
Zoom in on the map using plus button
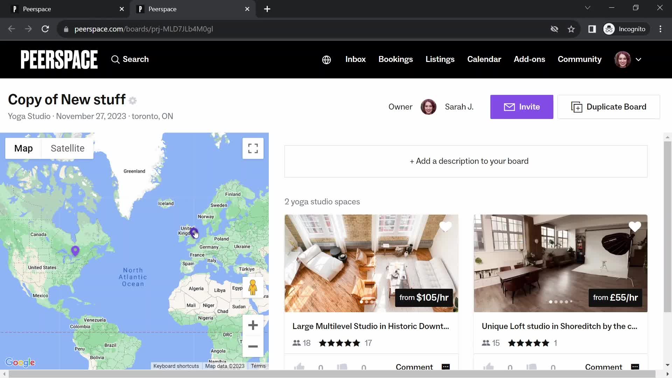[253, 325]
